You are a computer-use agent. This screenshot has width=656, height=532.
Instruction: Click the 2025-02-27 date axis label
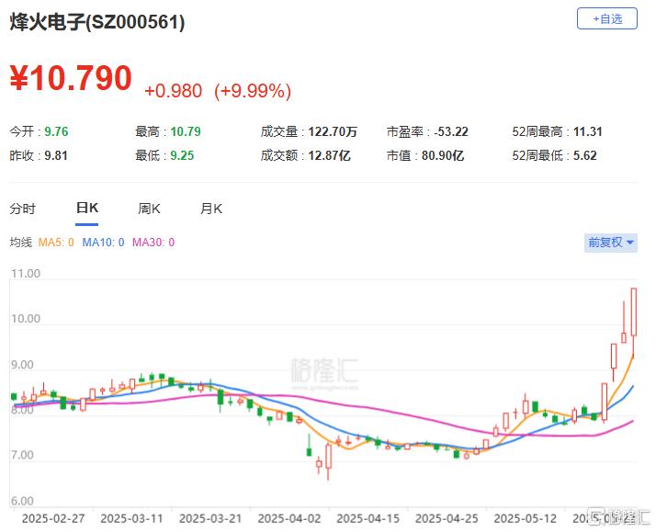(53, 518)
